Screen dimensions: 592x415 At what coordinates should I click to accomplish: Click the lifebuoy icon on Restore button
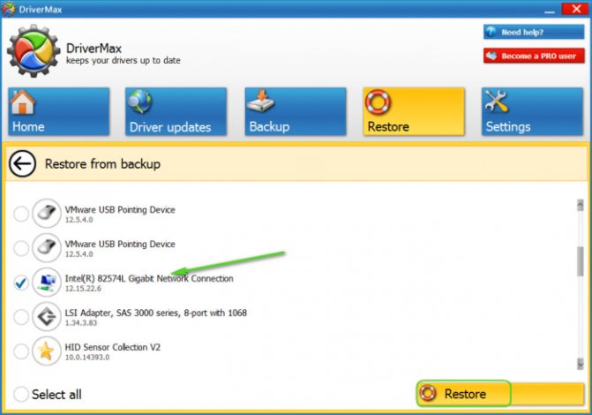pyautogui.click(x=428, y=394)
